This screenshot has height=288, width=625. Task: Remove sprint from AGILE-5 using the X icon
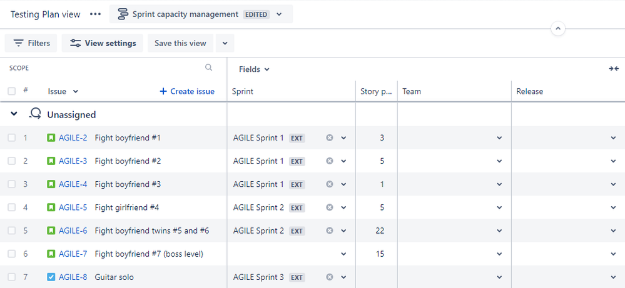[x=330, y=207]
